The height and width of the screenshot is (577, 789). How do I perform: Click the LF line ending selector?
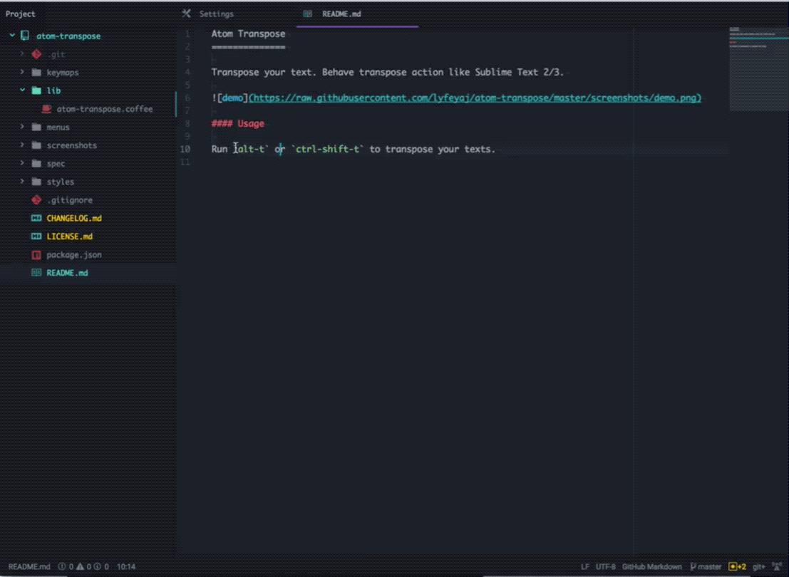584,566
